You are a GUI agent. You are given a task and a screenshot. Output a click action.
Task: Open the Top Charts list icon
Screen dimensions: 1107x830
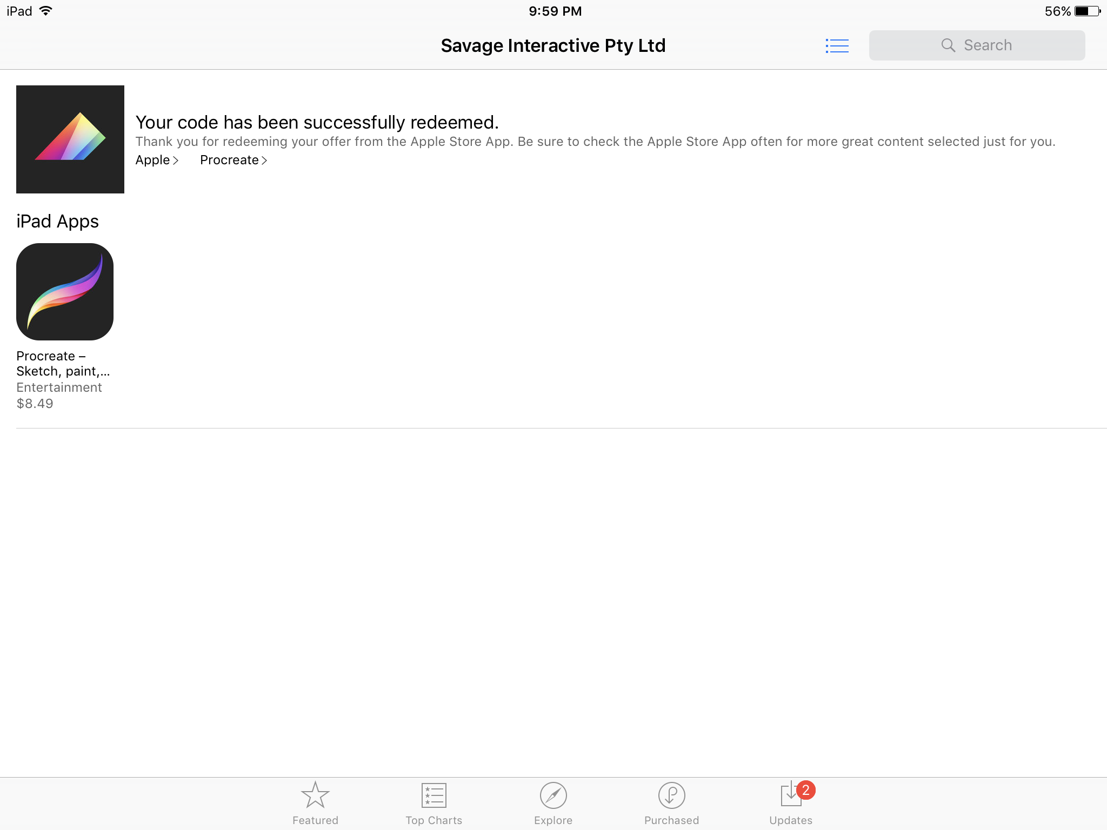coord(434,795)
